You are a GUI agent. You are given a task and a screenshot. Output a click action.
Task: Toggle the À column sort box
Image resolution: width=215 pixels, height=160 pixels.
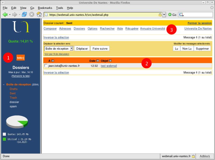tap(53, 61)
